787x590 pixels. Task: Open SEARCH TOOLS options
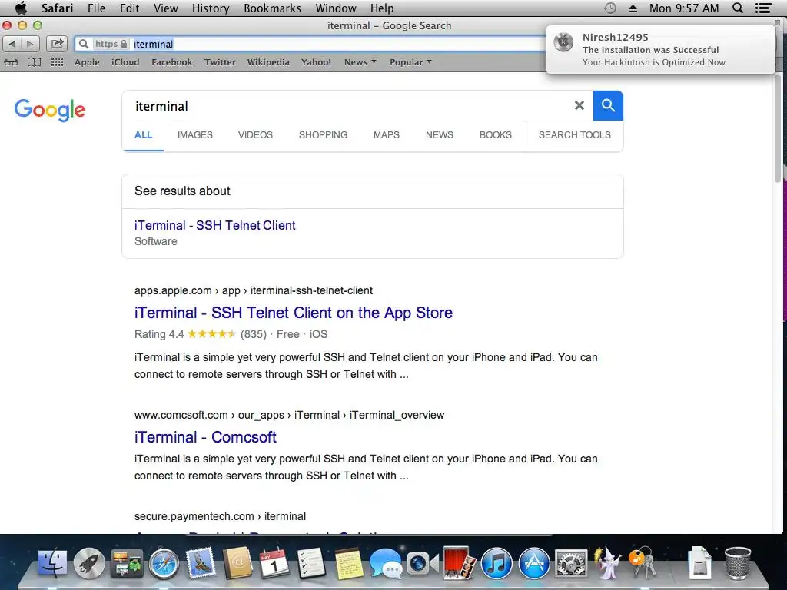(x=575, y=135)
